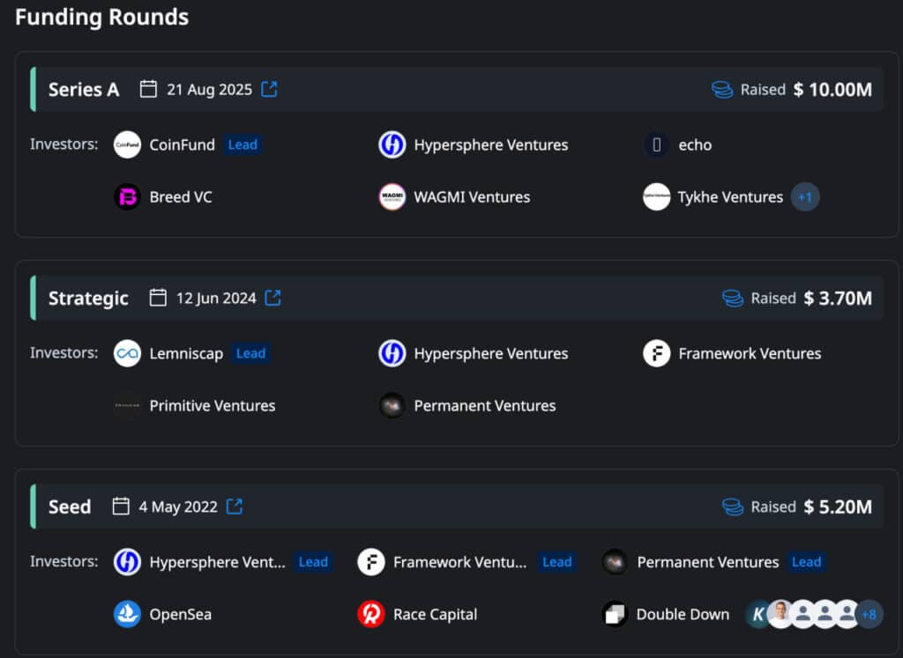Click the WAGMI Ventures logo icon
Viewport: 903px width, 658px height.
point(392,196)
